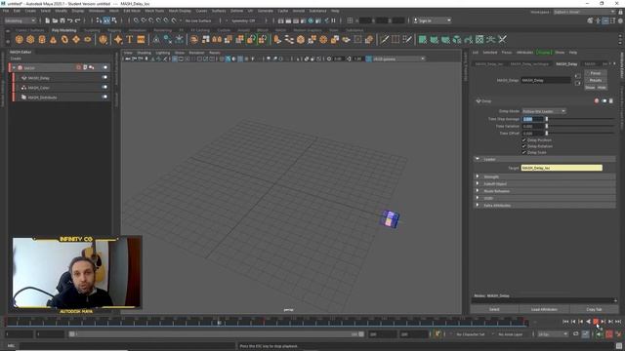625x351 pixels.
Task: Toggle the MASH_Color node enable switch
Action: coord(104,87)
